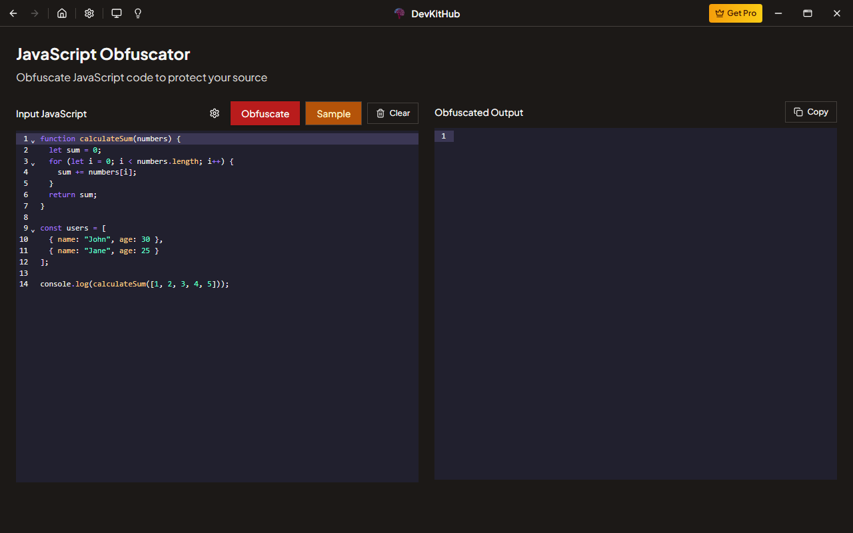Click the 'sum += numbers[i];' line
The height and width of the screenshot is (533, 853).
[97, 172]
